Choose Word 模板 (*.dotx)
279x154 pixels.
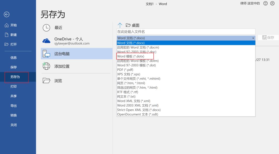tap(186, 56)
